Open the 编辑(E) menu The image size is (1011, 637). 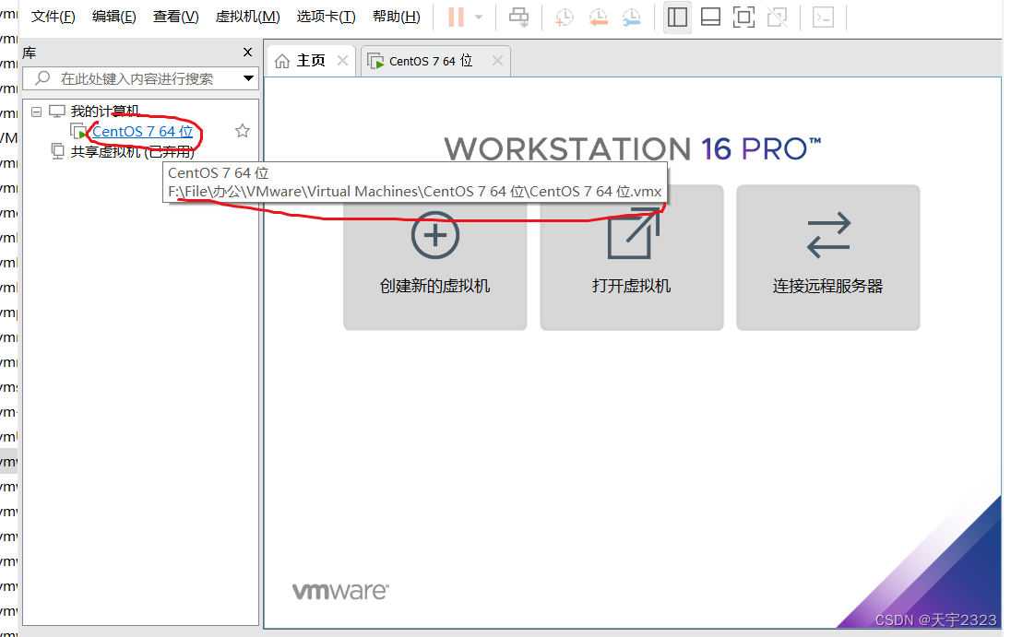(114, 17)
